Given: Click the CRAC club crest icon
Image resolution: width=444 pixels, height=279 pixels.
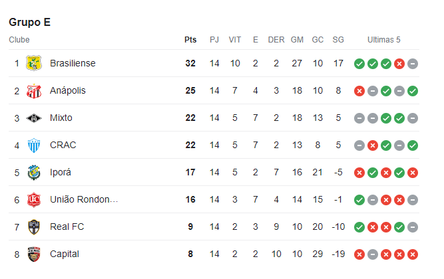Looking at the screenshot, I should pyautogui.click(x=34, y=145).
